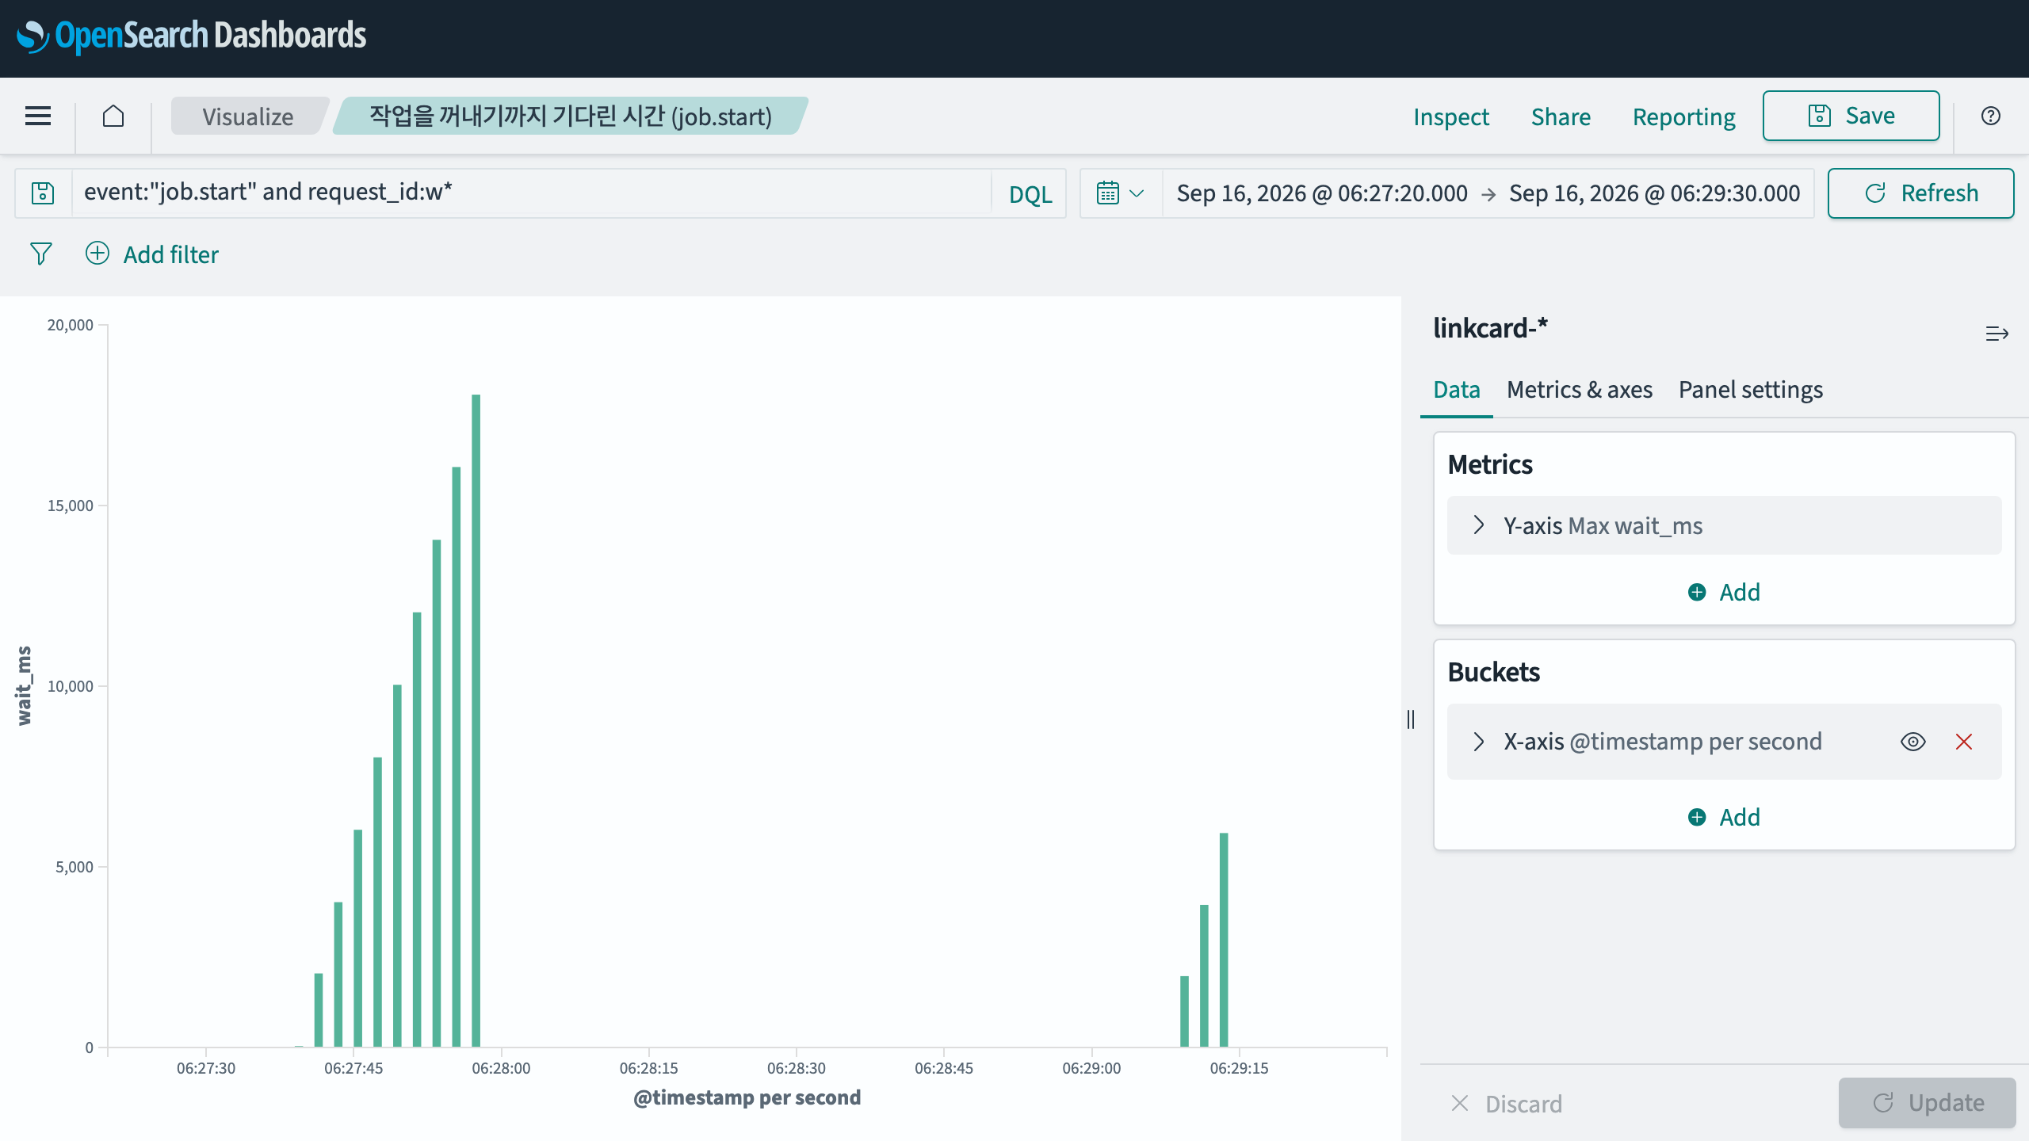
Task: Add a new filter
Action: 151,254
